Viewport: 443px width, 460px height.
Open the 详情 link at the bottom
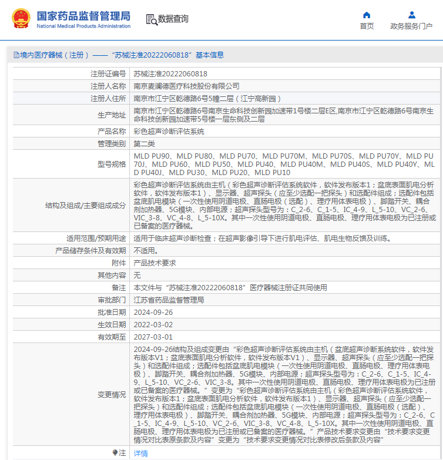(141, 453)
